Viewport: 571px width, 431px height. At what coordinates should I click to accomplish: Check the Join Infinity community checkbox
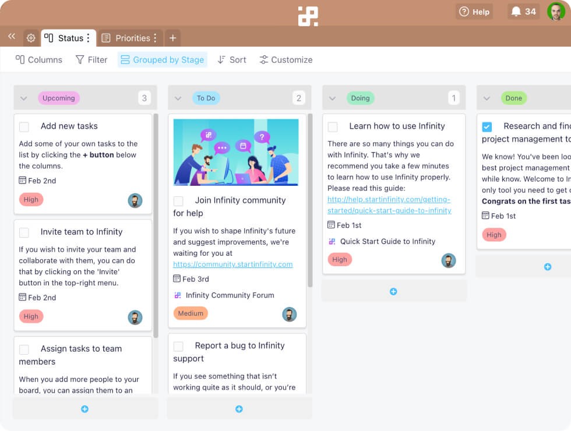point(178,201)
